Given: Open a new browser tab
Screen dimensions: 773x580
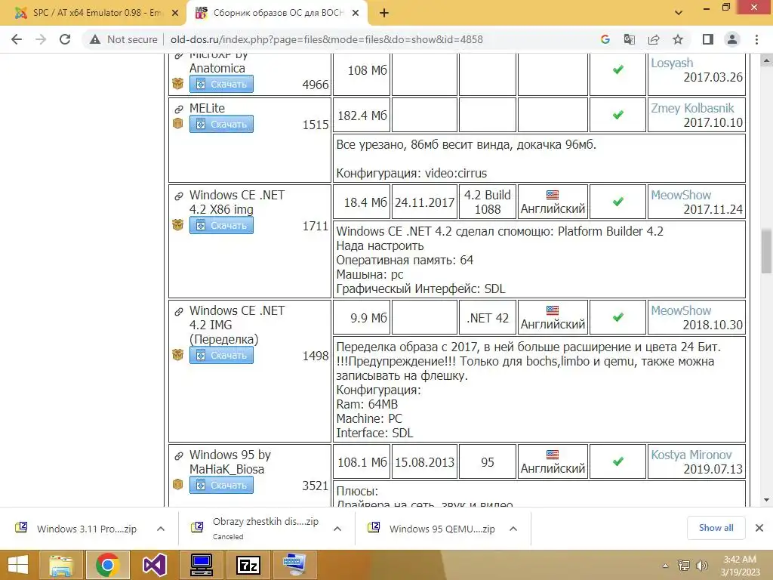Looking at the screenshot, I should coord(384,14).
